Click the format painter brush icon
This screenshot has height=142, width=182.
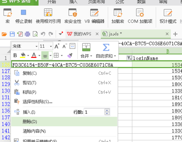70,55
